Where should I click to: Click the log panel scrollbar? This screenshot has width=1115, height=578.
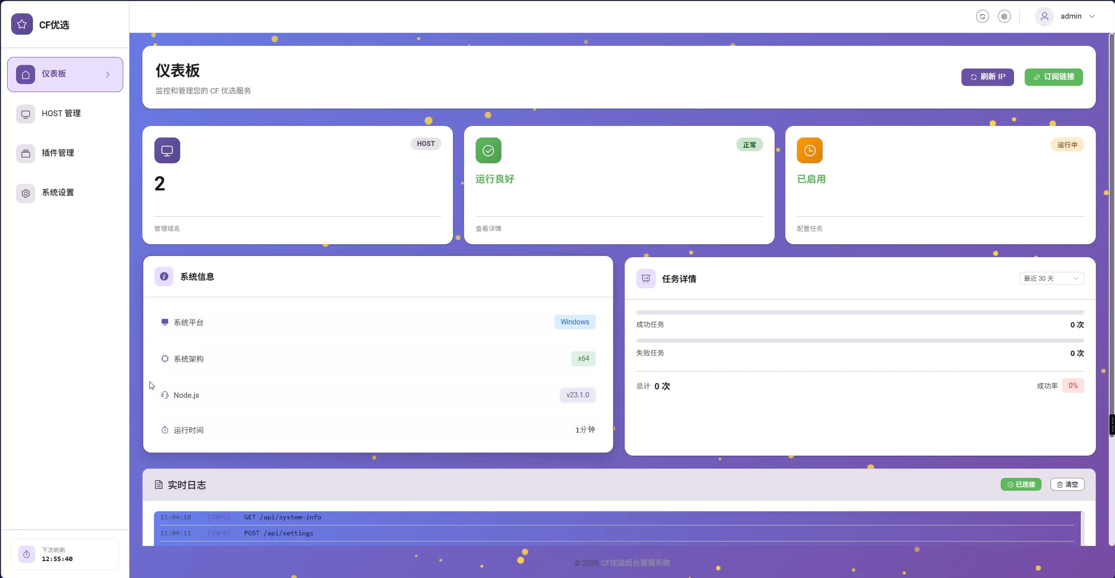(1082, 528)
